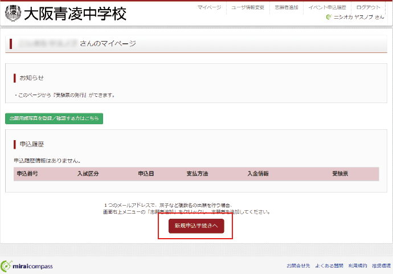Open the 志願者追加 menu item
393x274 pixels.
[286, 7]
